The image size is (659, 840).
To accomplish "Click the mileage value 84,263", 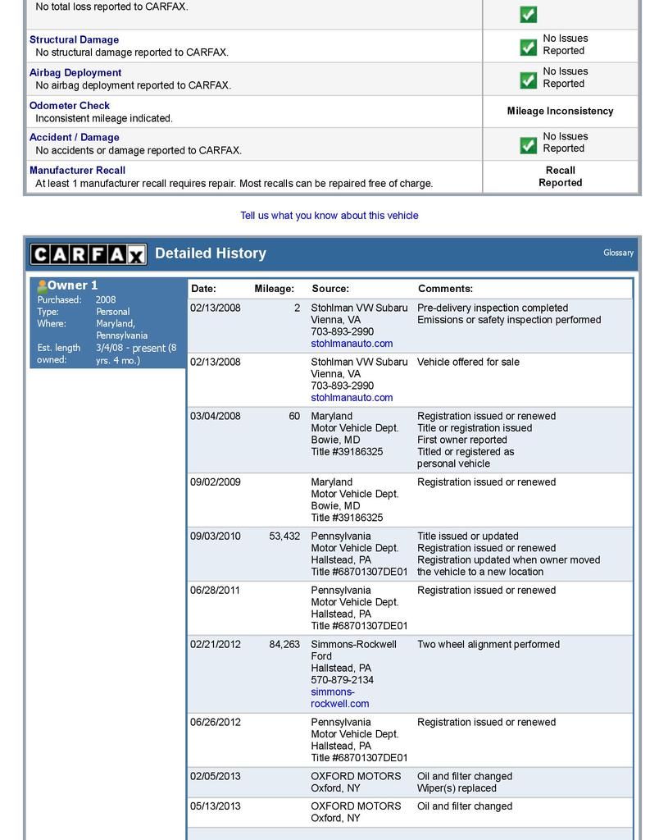I will [x=284, y=645].
